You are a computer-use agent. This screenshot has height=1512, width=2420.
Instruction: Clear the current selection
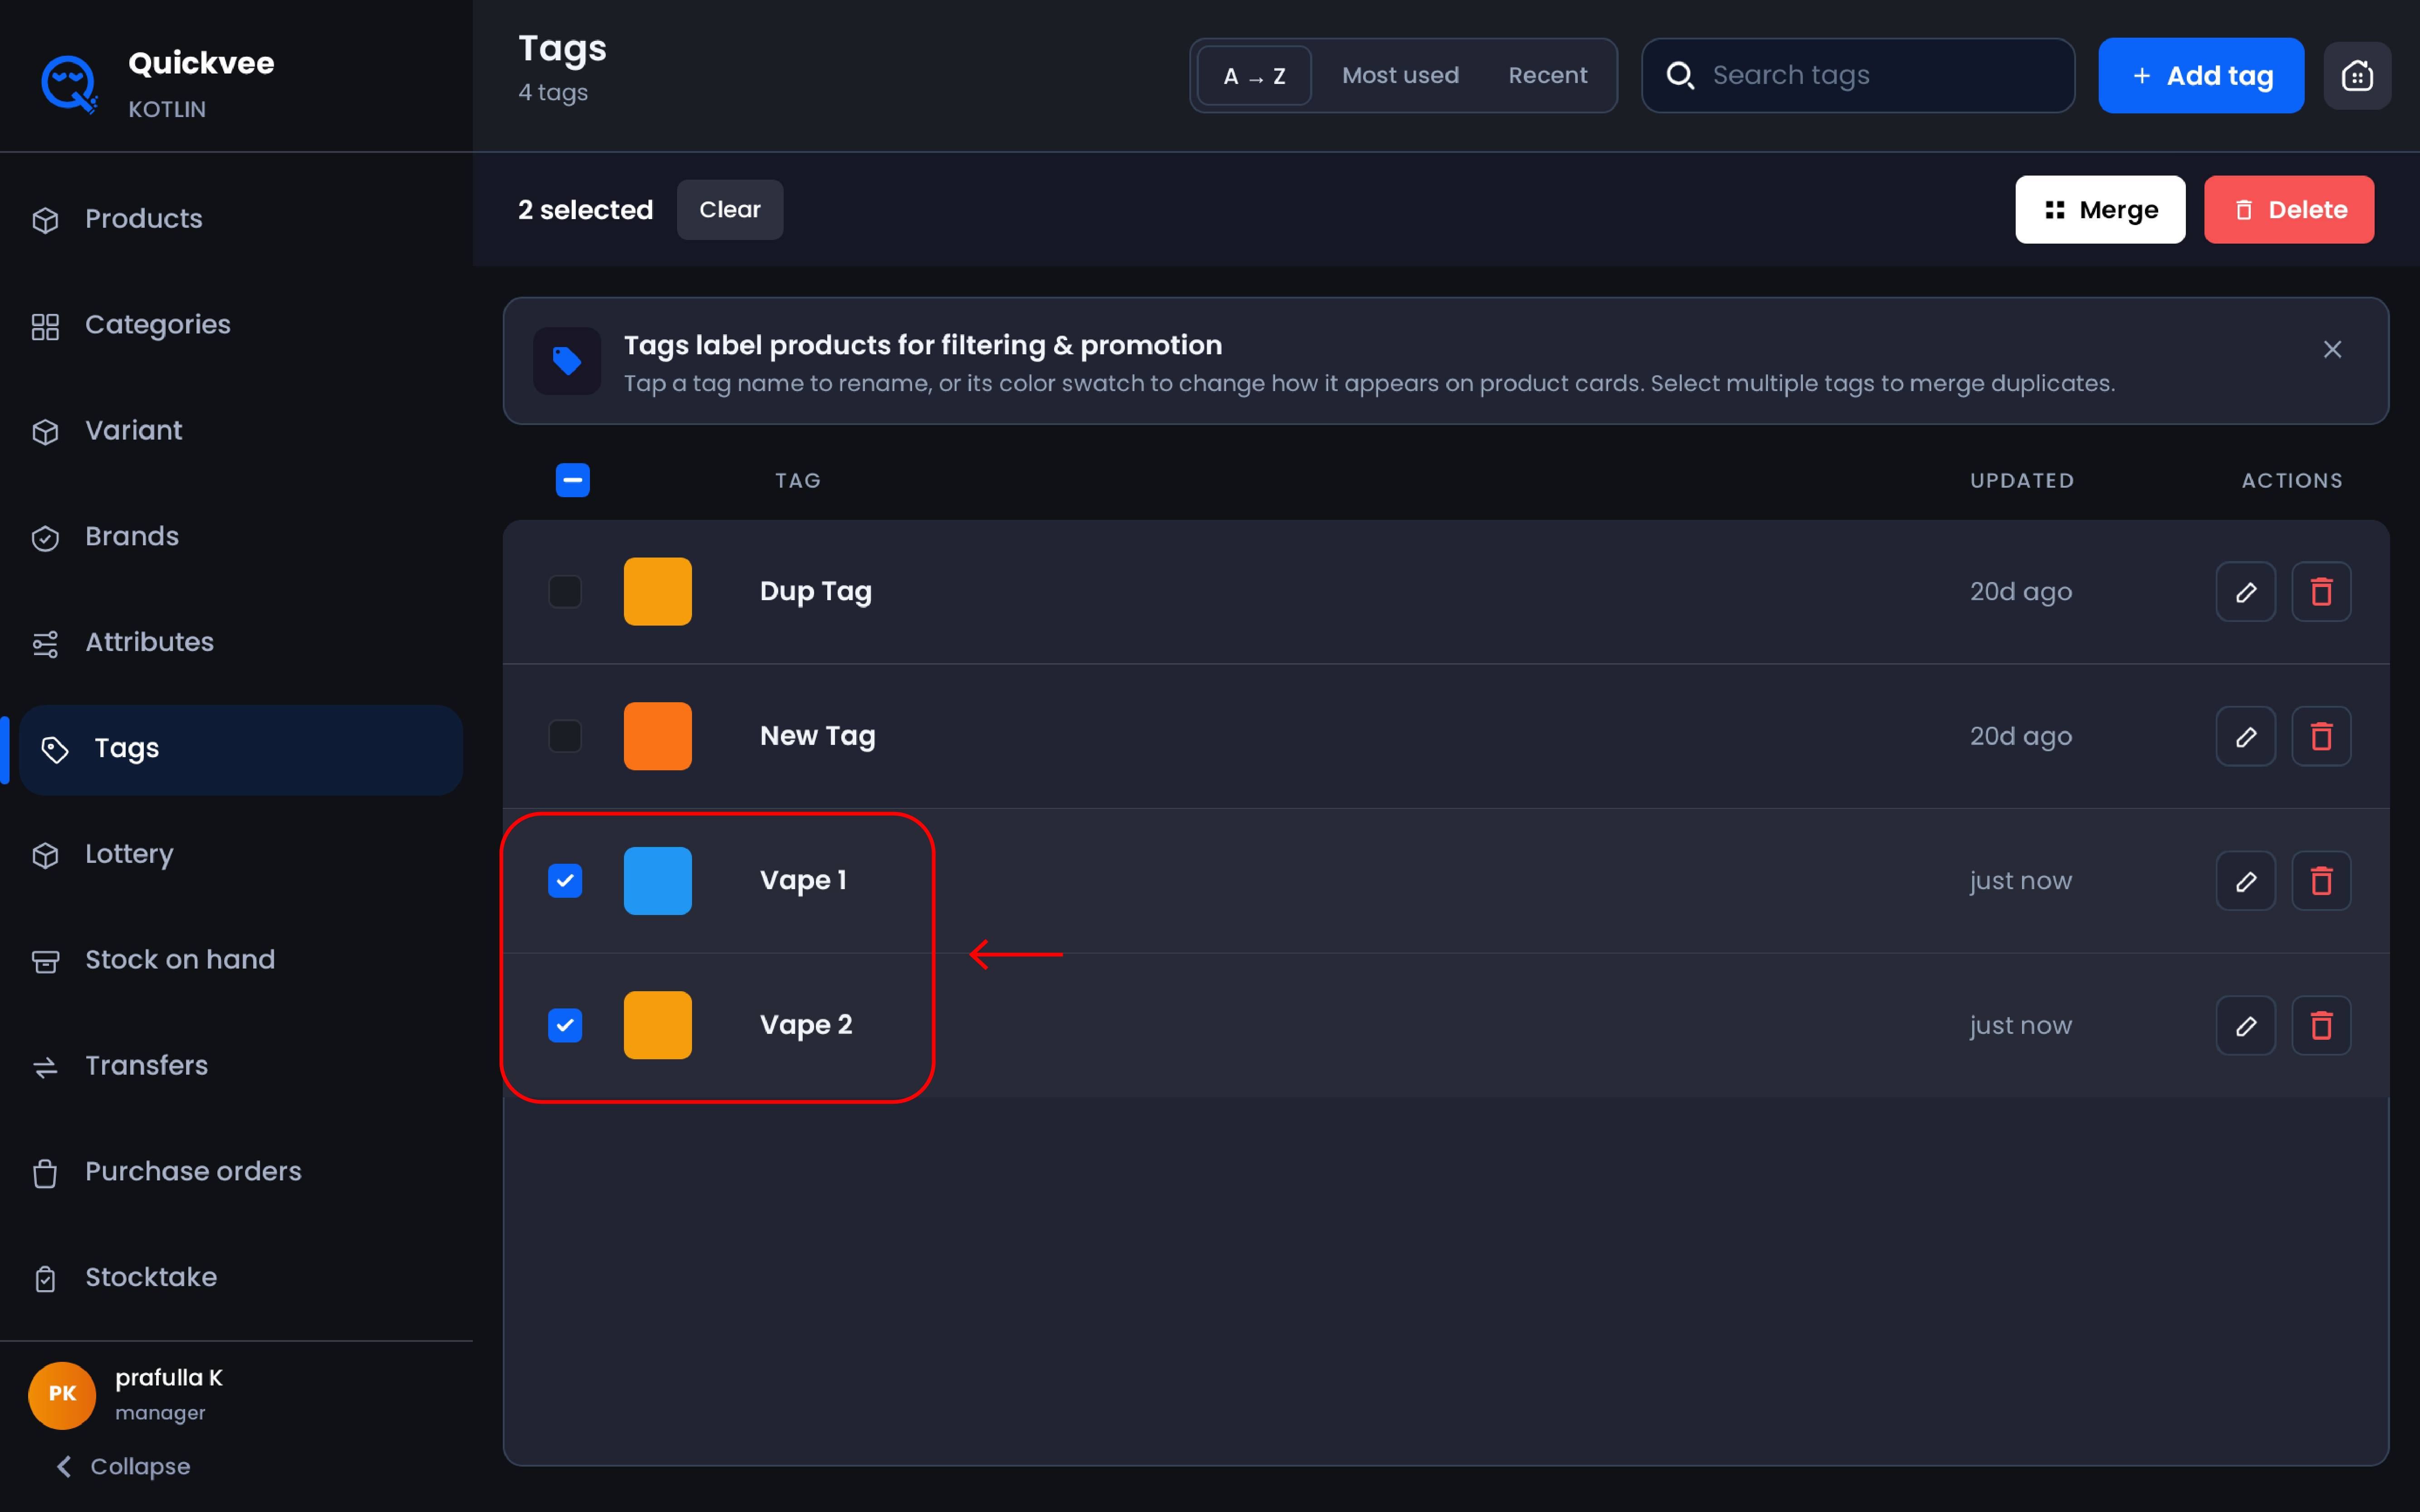click(730, 210)
